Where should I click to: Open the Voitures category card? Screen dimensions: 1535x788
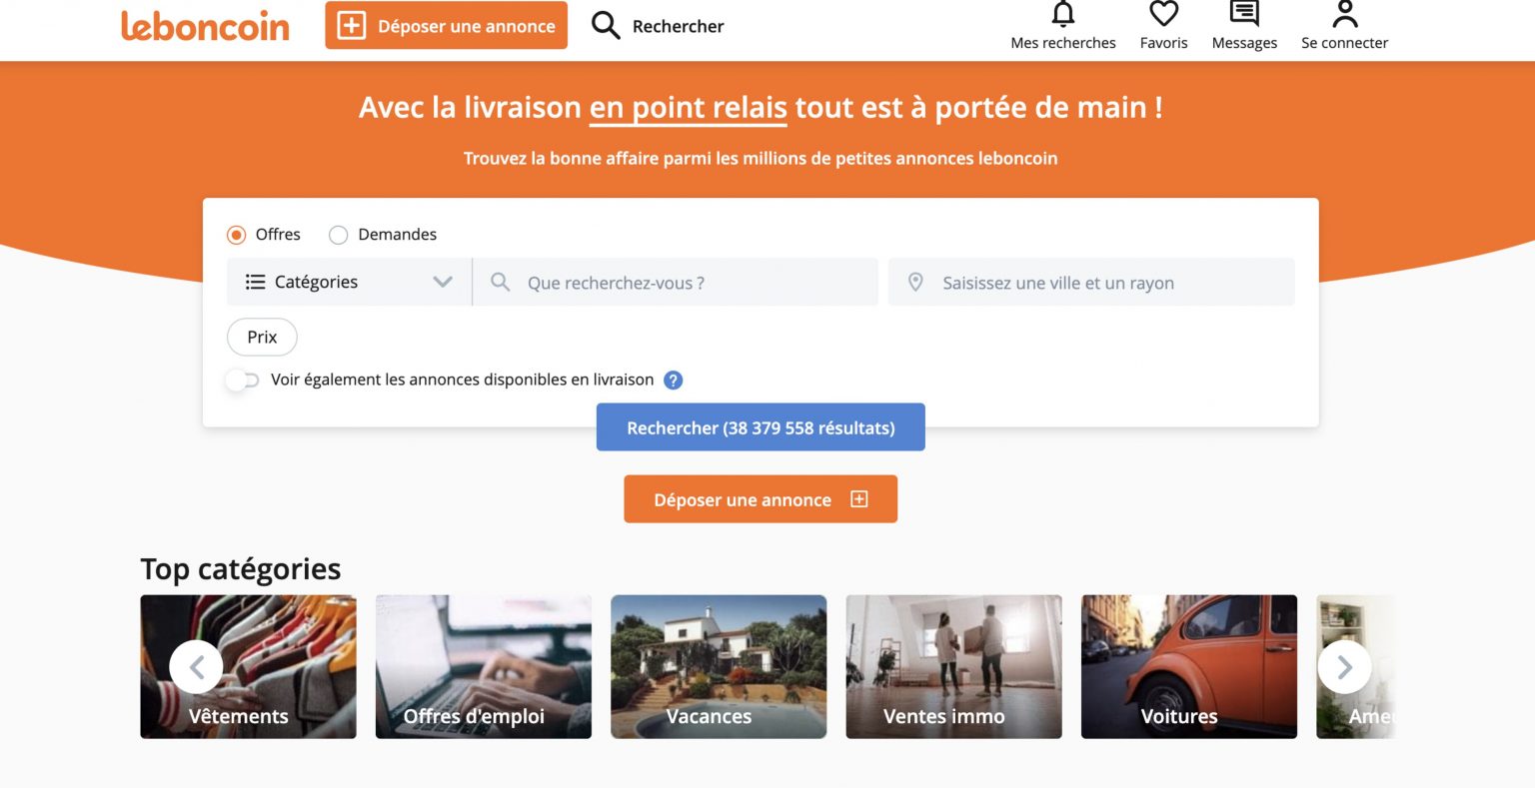click(x=1189, y=667)
